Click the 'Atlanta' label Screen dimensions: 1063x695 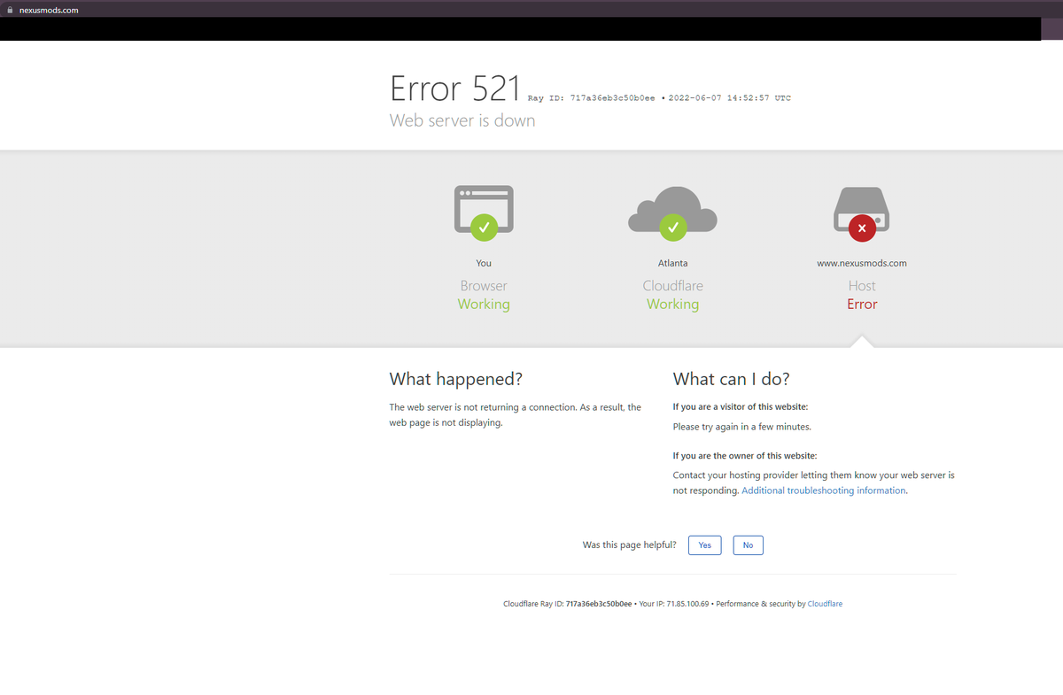(x=672, y=263)
